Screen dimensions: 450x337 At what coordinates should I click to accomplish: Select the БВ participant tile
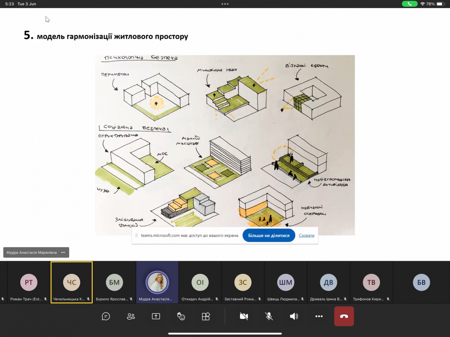[421, 282]
